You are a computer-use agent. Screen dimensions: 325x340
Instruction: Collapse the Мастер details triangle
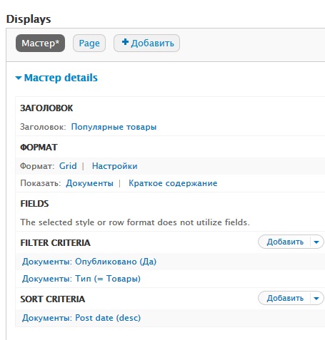19,78
